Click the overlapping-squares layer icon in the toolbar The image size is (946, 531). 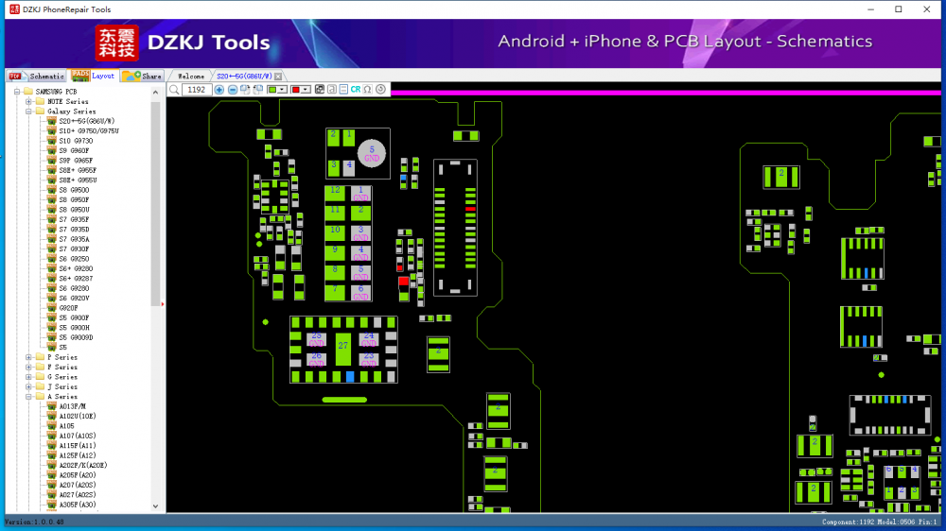coord(319,90)
